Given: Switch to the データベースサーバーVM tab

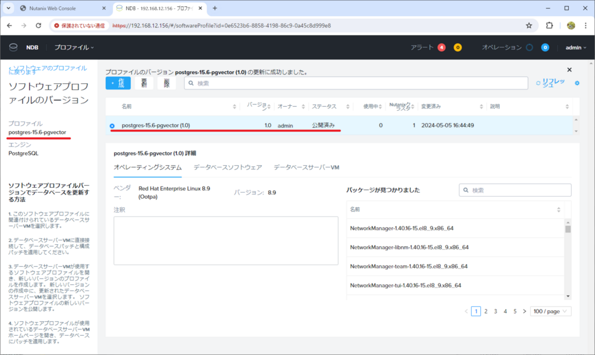Looking at the screenshot, I should 307,167.
